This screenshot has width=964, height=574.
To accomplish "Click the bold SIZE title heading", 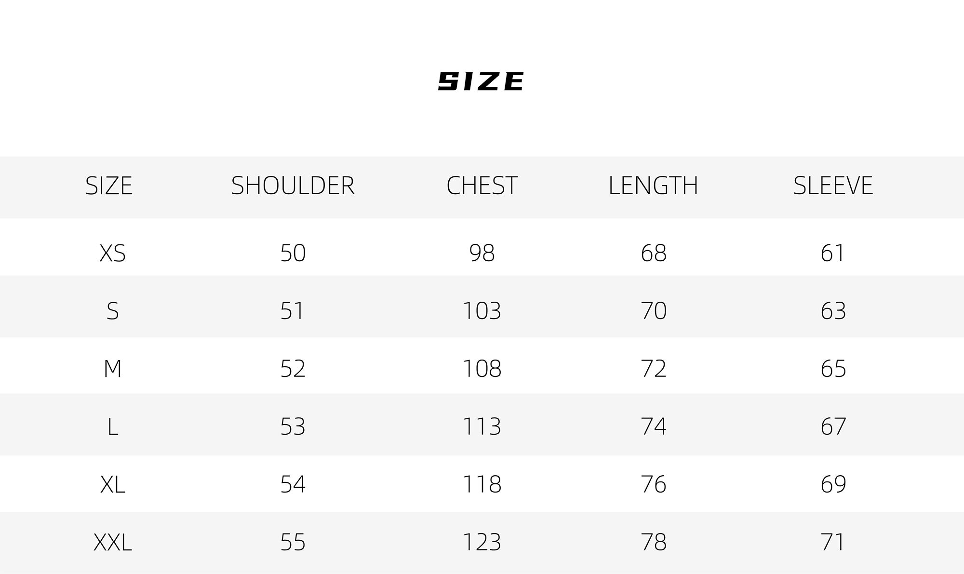I will point(481,81).
